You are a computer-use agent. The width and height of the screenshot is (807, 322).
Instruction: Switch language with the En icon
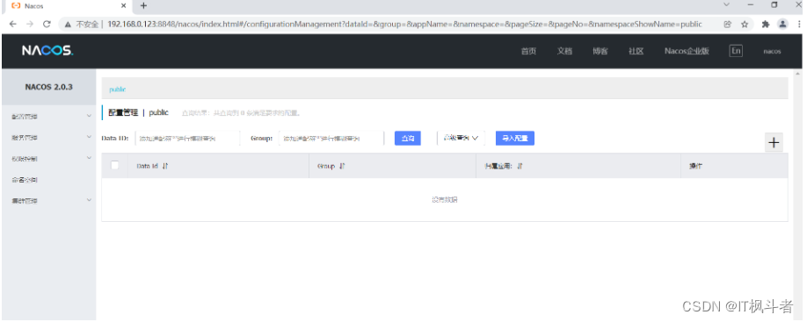pos(736,51)
